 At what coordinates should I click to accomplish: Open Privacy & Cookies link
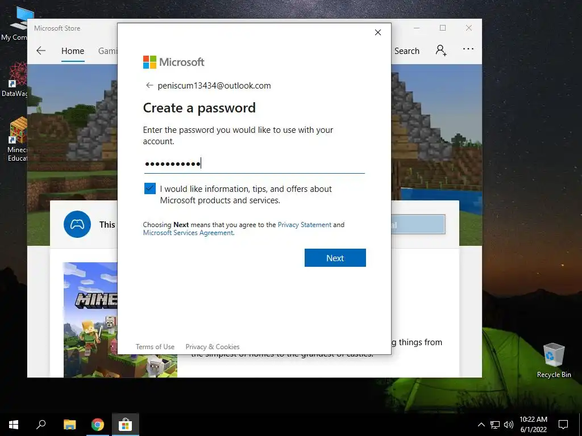point(213,347)
